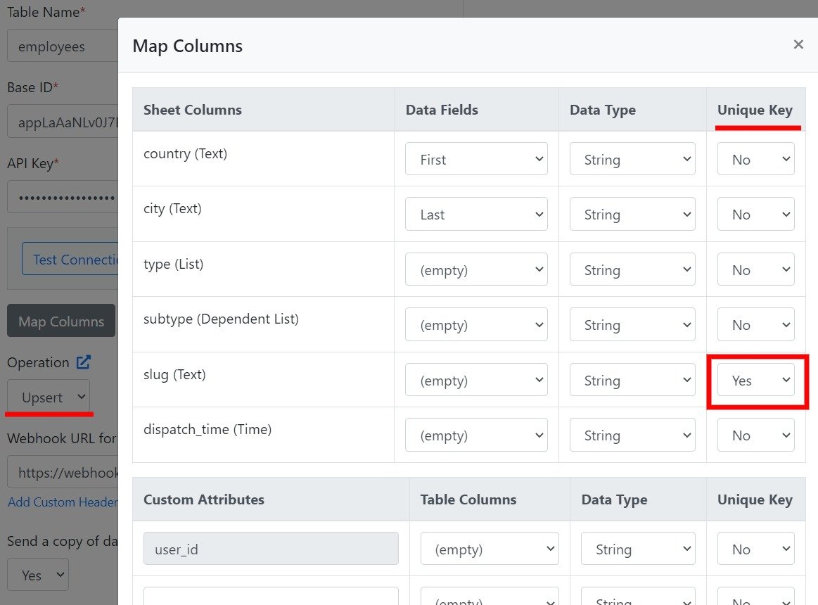Open Data Fields dropdown for country row
This screenshot has height=605, width=818.
[476, 159]
